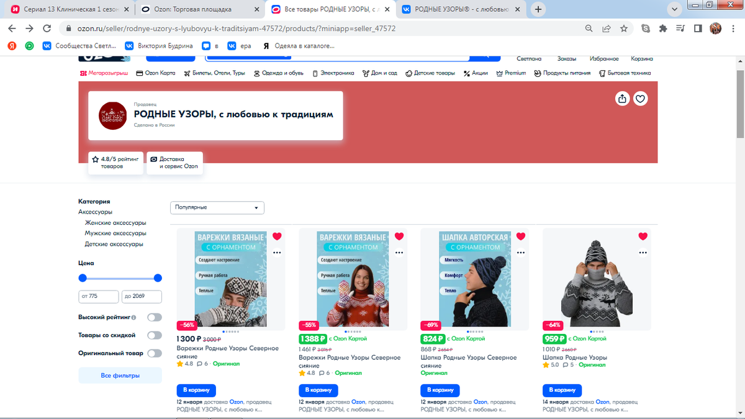Toggle the Оригинальный товар switch
Image resolution: width=745 pixels, height=419 pixels.
pyautogui.click(x=154, y=353)
